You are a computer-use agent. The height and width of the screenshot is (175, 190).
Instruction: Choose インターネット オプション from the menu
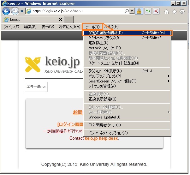108,133
